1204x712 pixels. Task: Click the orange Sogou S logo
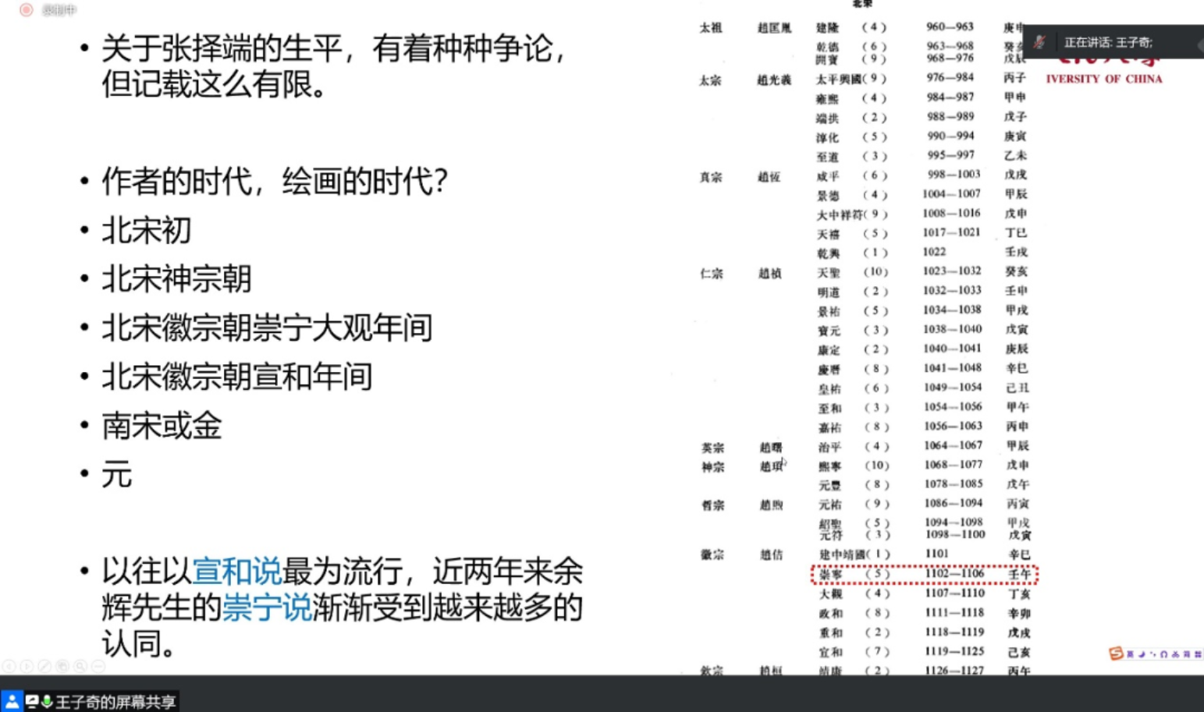point(1116,654)
